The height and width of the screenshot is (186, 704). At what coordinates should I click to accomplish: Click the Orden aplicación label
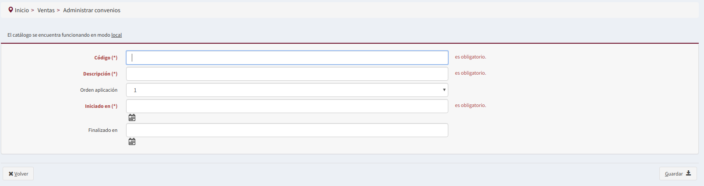point(99,90)
